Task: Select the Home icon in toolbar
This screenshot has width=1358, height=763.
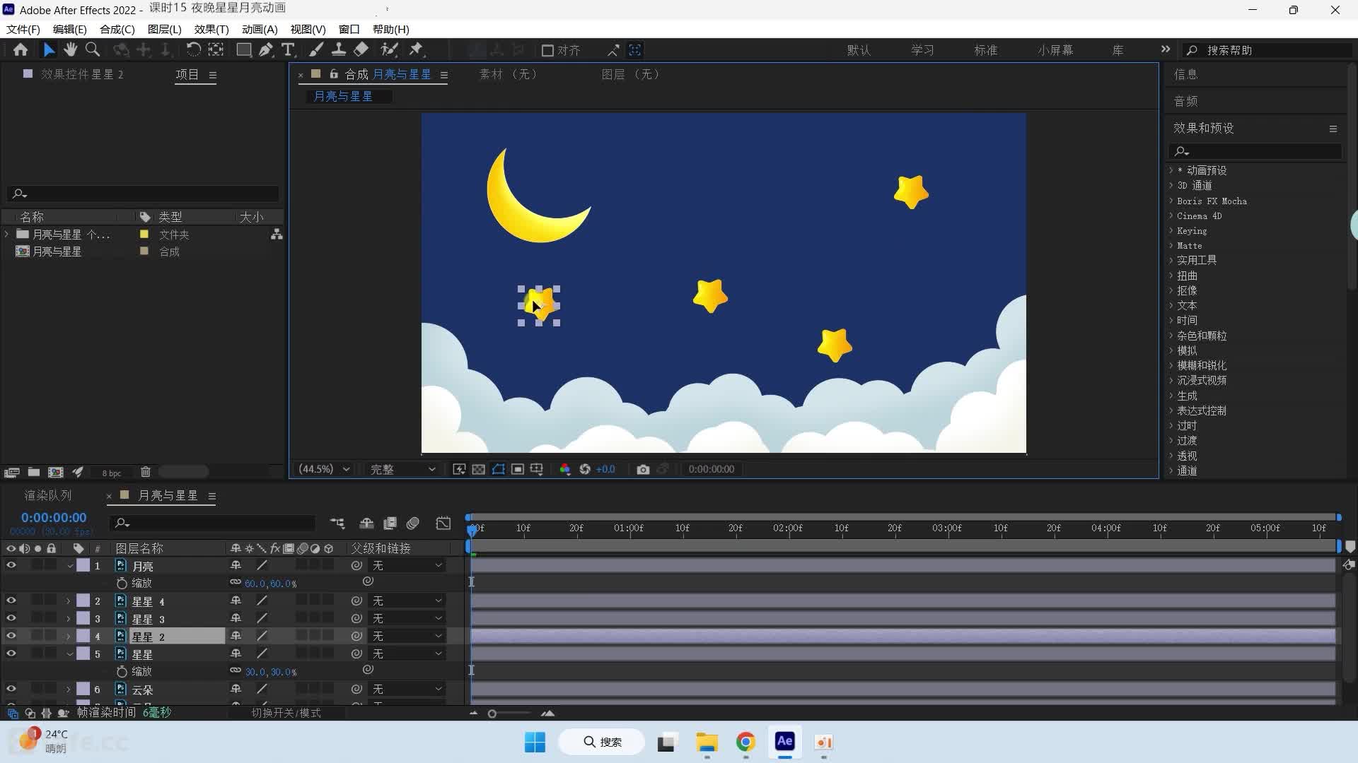Action: (x=21, y=49)
